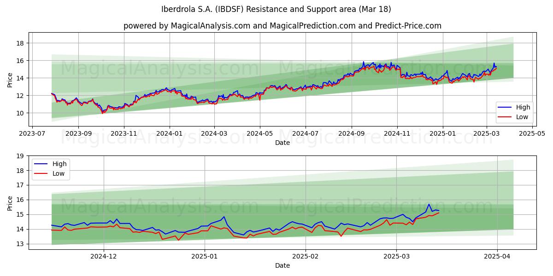Click the top chart x-axis label '2024-11'
This screenshot has height=276, width=553.
(397, 134)
